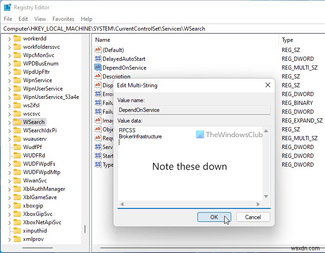Select the WwanSvc key

35,181
